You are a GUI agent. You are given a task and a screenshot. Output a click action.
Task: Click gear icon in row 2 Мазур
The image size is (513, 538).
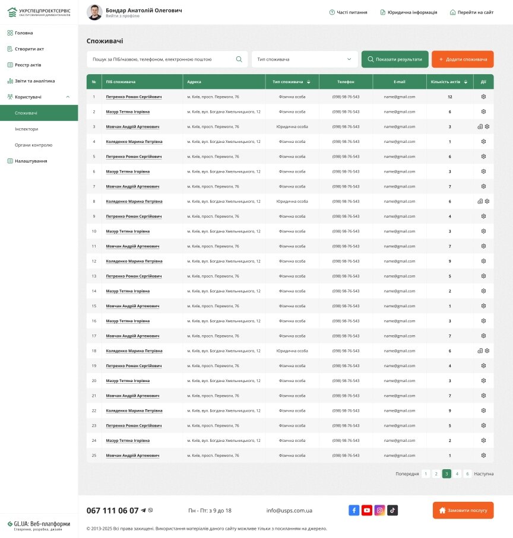tap(483, 112)
